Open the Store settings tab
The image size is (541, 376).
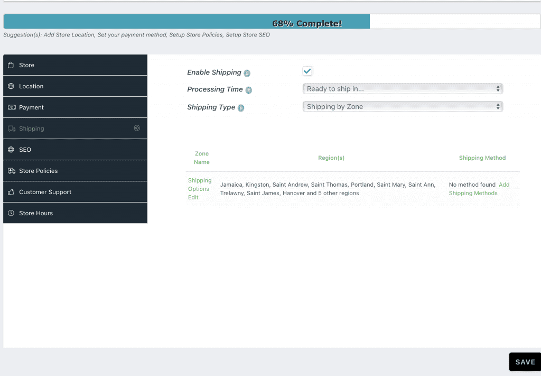click(75, 65)
